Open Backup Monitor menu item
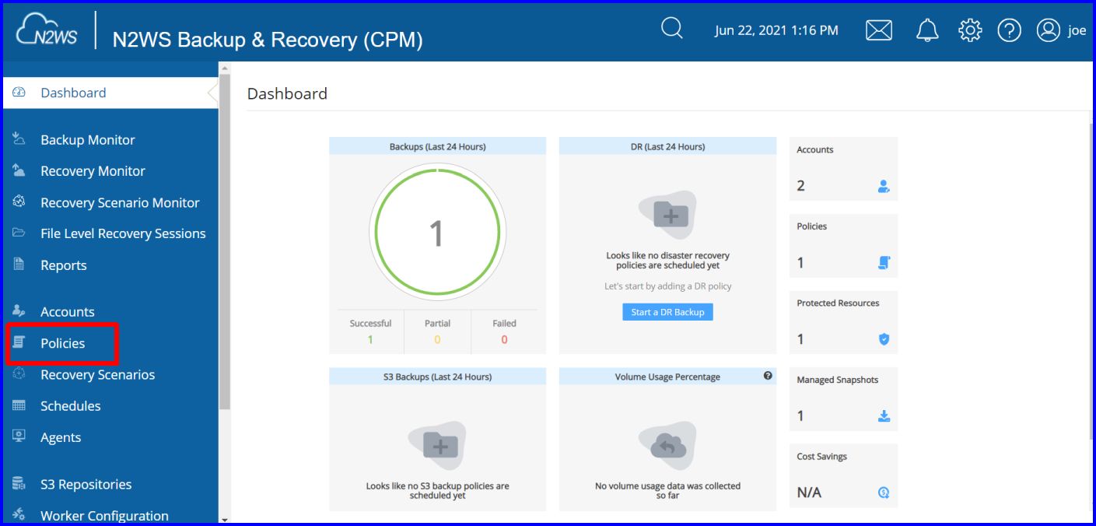Screen dimensions: 1096x526 tap(88, 140)
